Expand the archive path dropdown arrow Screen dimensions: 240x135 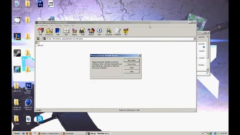194,39
